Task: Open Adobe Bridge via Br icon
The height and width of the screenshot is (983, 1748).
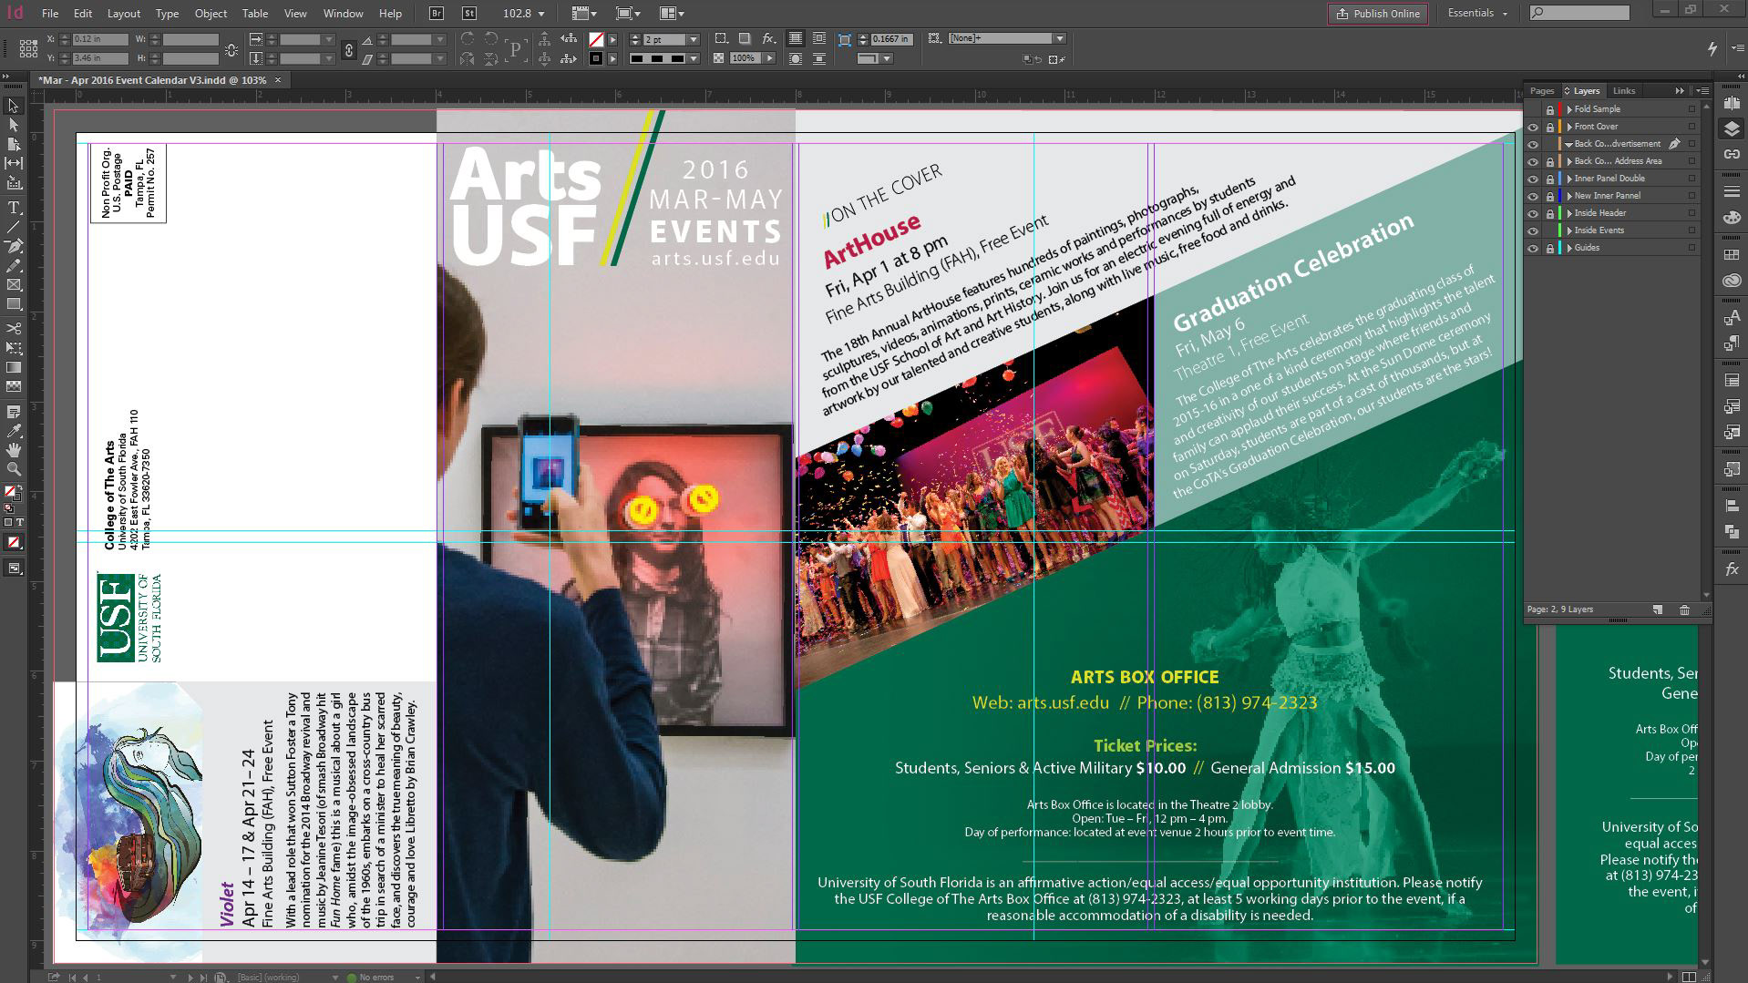Action: [x=437, y=14]
